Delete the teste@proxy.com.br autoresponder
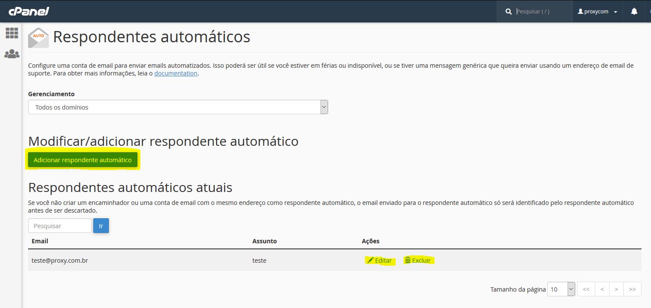 point(418,261)
